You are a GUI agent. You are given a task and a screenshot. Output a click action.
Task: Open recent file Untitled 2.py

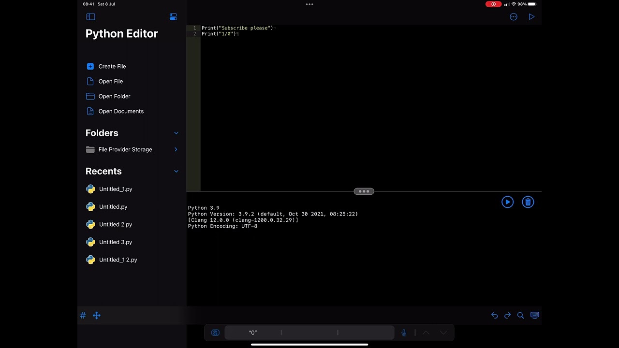coord(116,224)
